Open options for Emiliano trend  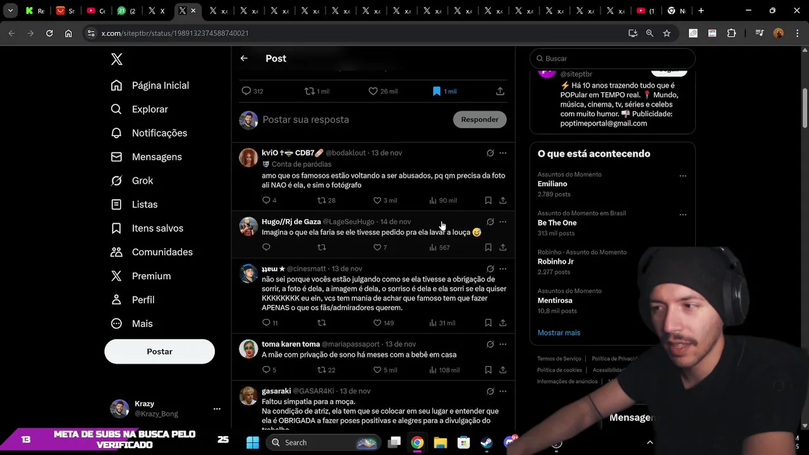click(x=683, y=176)
